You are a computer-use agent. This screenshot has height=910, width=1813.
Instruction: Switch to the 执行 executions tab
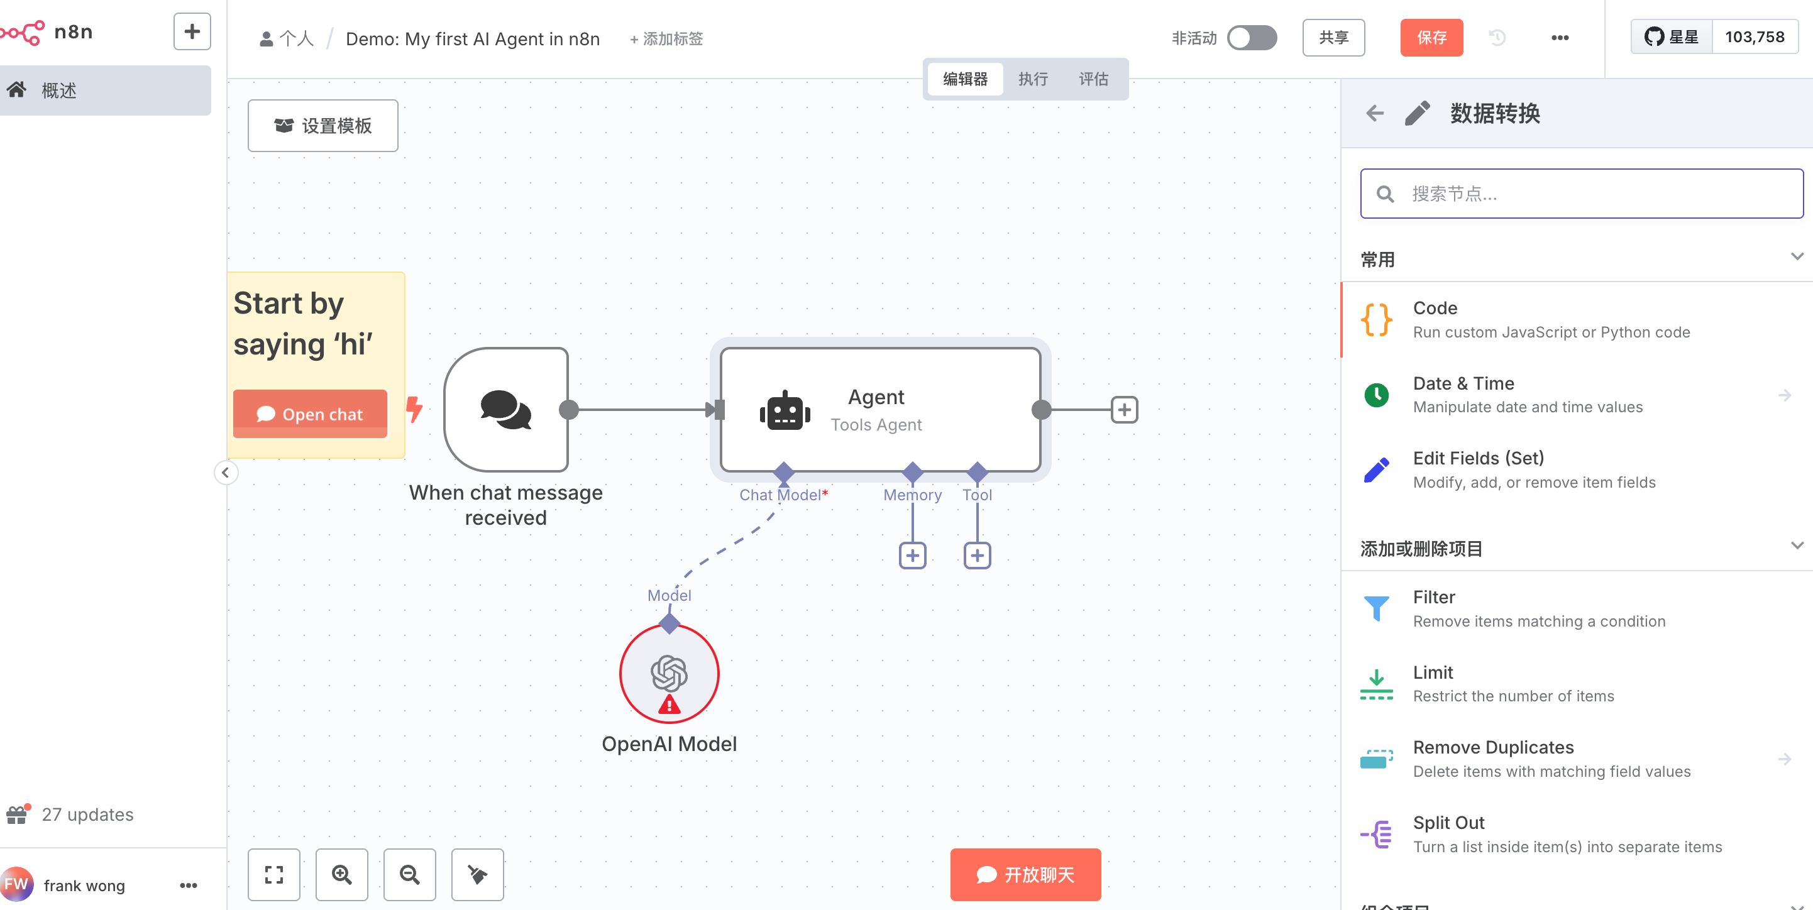click(x=1033, y=79)
